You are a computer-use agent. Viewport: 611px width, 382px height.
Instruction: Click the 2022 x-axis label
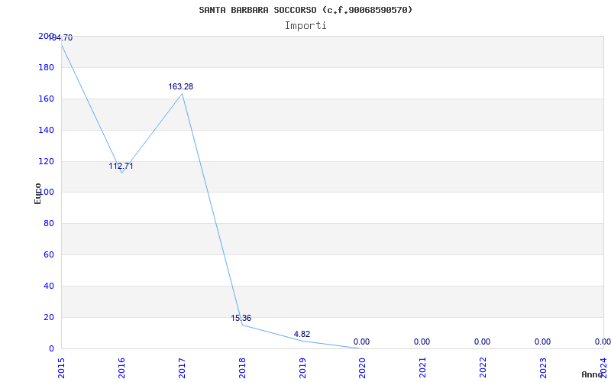click(483, 367)
